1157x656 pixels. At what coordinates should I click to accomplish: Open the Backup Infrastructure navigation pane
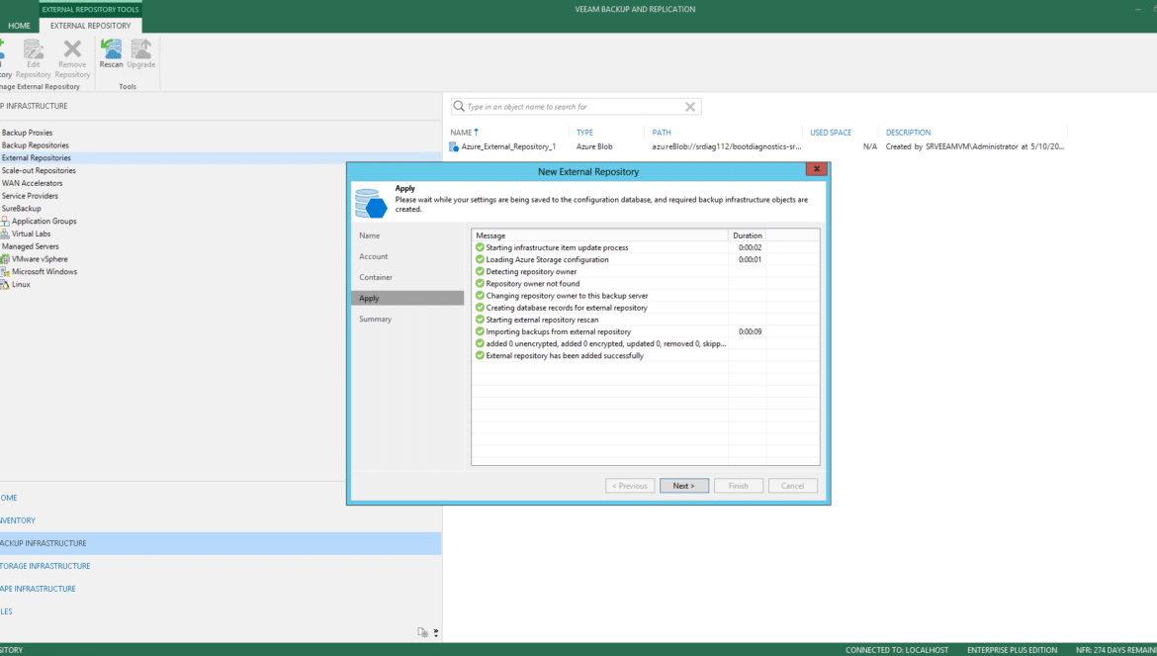point(221,542)
